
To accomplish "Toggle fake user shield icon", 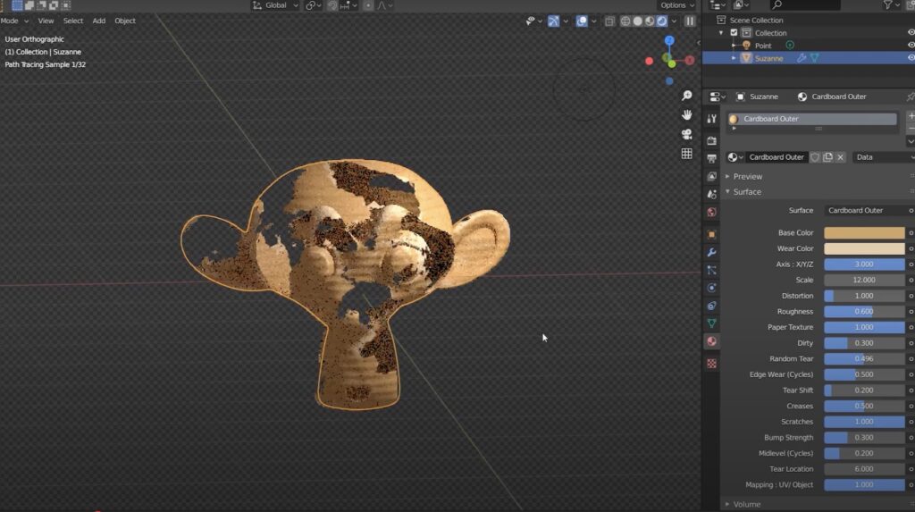I will pyautogui.click(x=815, y=157).
